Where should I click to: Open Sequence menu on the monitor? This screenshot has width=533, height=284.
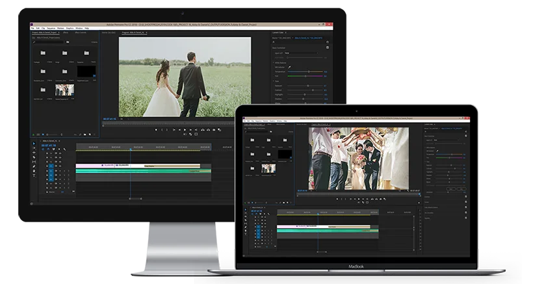coord(51,28)
